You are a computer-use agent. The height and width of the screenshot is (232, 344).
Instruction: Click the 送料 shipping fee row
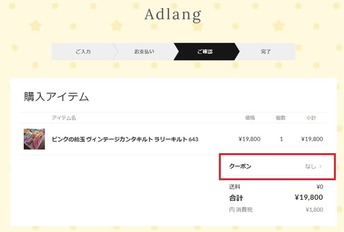click(x=276, y=187)
